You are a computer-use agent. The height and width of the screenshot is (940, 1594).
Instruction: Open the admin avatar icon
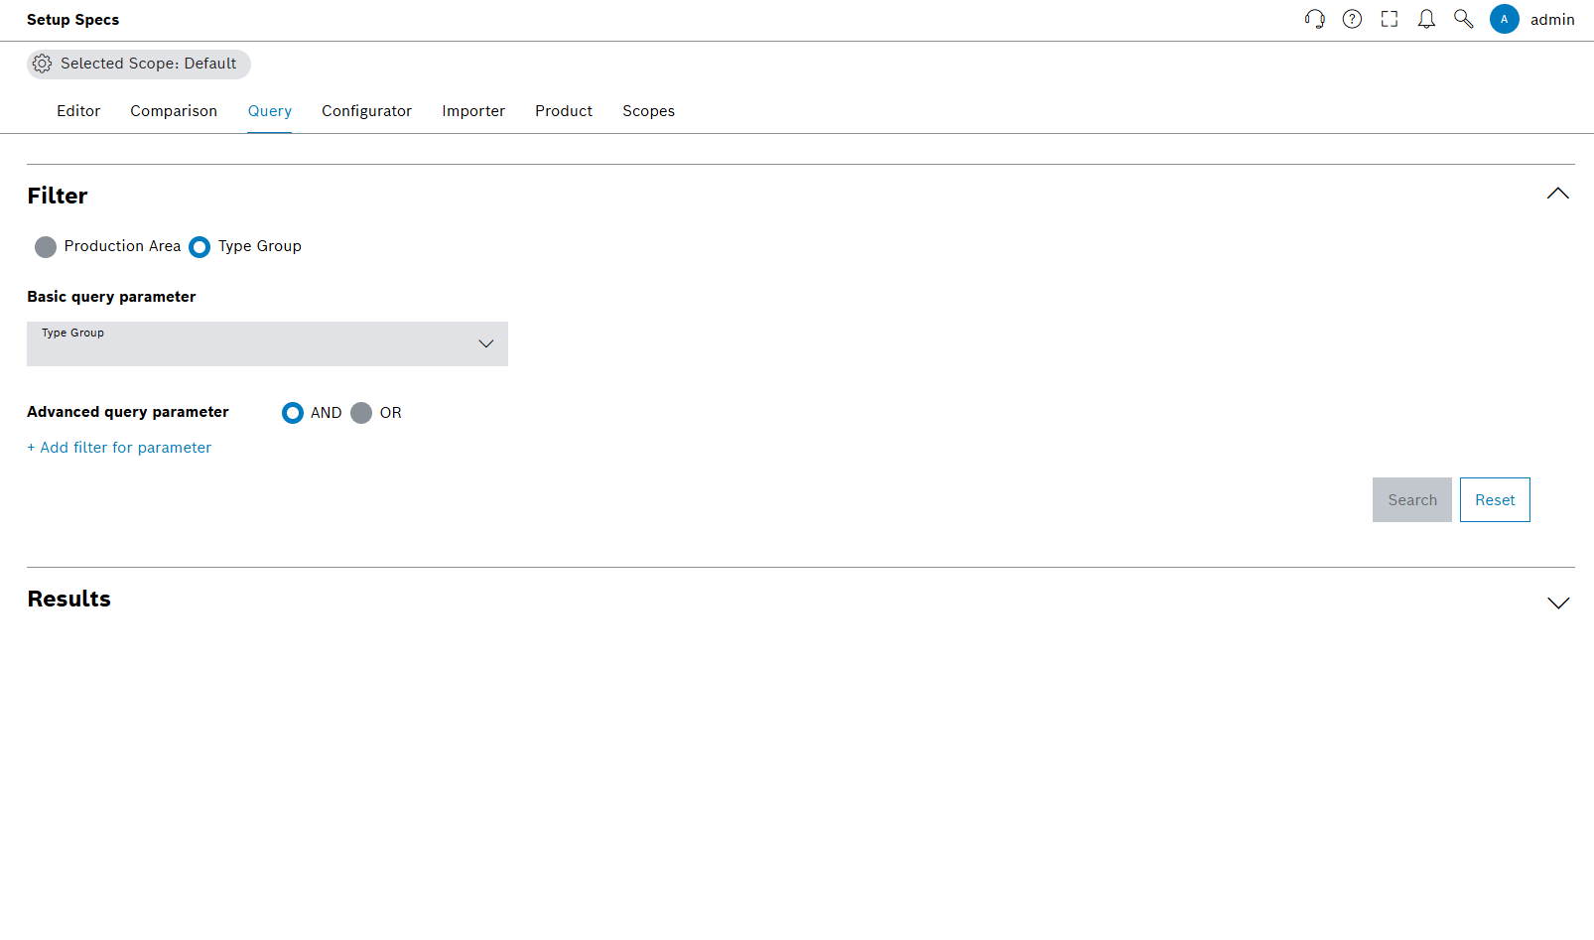(x=1505, y=19)
